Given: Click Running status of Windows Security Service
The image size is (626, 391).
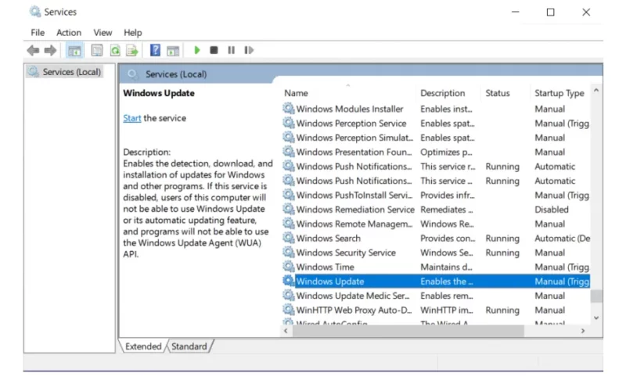Looking at the screenshot, I should click(x=502, y=253).
